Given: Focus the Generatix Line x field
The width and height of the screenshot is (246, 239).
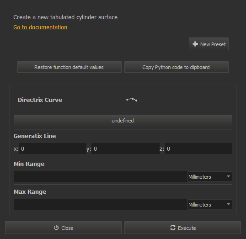Looking at the screenshot, I should tap(53, 149).
